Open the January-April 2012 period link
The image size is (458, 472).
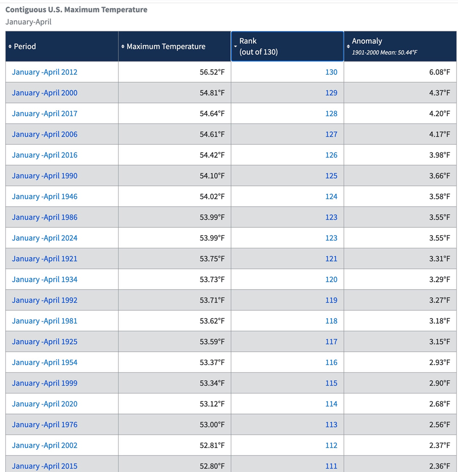[45, 72]
